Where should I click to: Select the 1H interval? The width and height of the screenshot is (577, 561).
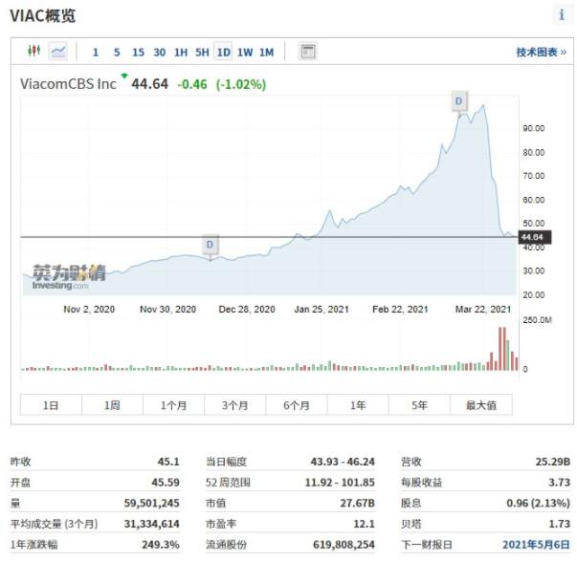(x=181, y=53)
